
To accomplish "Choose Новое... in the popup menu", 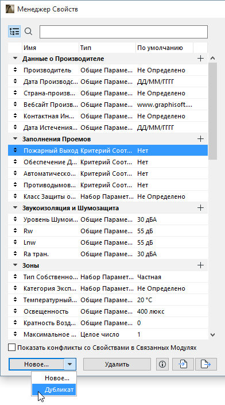I will click(54, 378).
